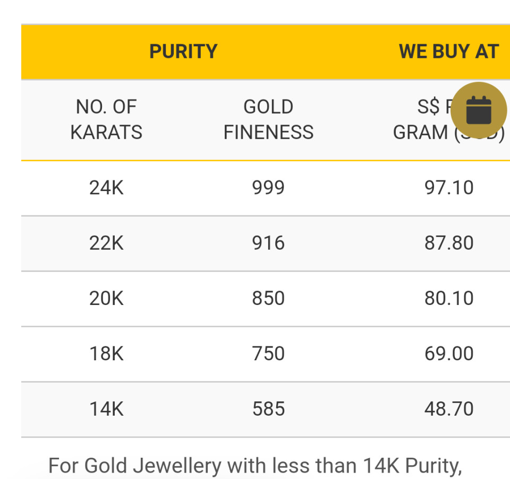
Task: Select the 14K karat cell
Action: pyautogui.click(x=106, y=409)
